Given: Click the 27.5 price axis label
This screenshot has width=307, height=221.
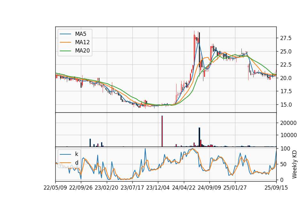Looking at the screenshot, I should 286,38.
